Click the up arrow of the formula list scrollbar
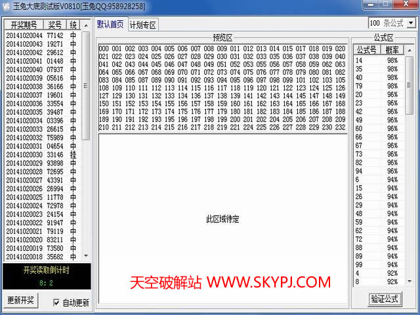This screenshot has width=420, height=315. (x=409, y=51)
